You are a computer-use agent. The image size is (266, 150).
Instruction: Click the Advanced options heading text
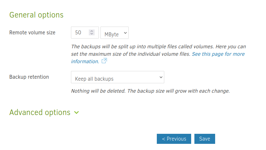pyautogui.click(x=40, y=112)
